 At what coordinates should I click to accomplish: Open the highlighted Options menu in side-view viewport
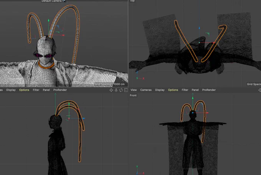(24, 90)
